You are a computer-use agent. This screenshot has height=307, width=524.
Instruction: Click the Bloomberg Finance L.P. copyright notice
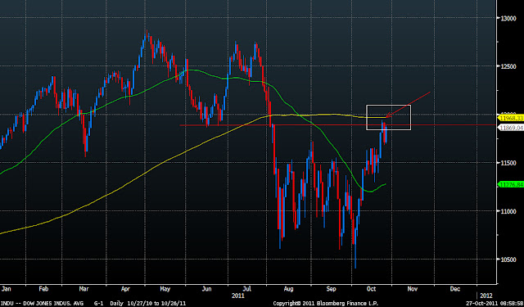[x=326, y=304]
